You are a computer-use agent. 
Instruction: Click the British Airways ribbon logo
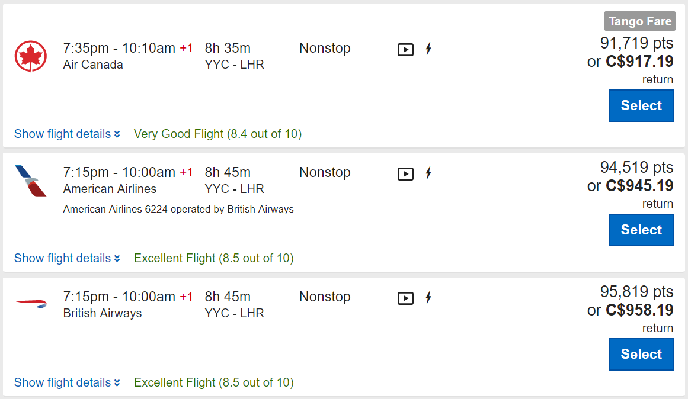tap(31, 304)
